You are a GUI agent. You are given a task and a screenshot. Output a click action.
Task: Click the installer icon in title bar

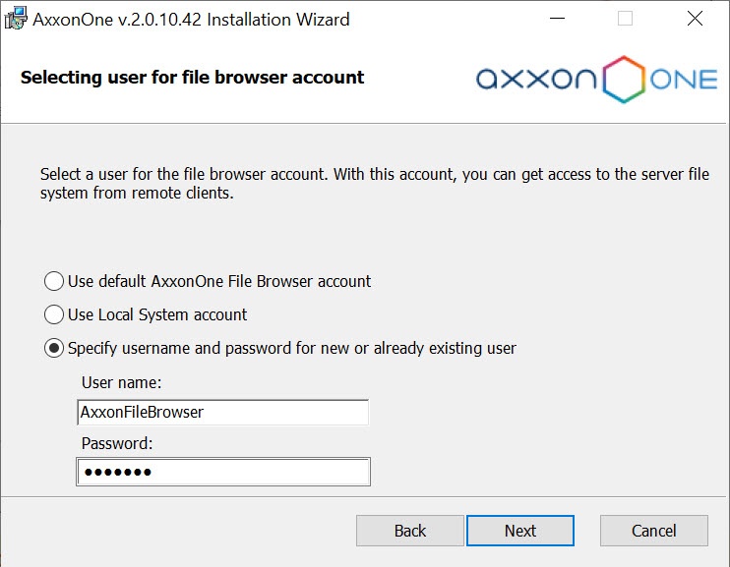pos(16,19)
